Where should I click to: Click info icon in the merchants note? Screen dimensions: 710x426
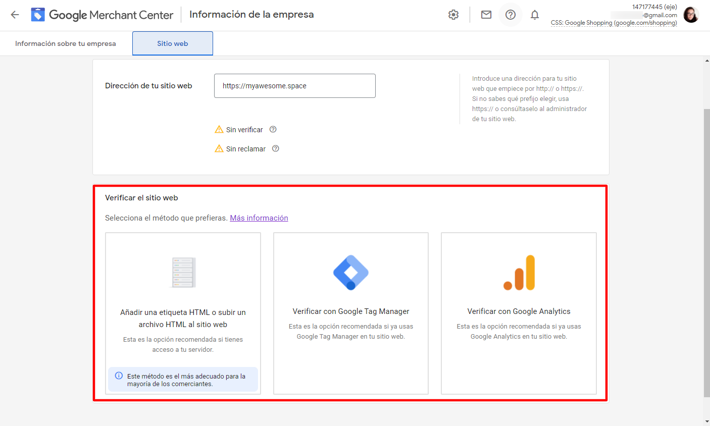[119, 376]
